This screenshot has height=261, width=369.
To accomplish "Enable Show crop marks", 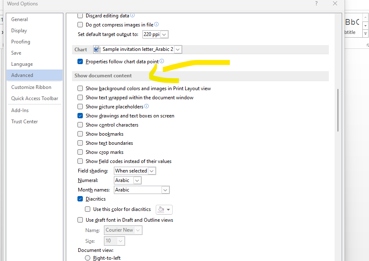I will [x=80, y=152].
